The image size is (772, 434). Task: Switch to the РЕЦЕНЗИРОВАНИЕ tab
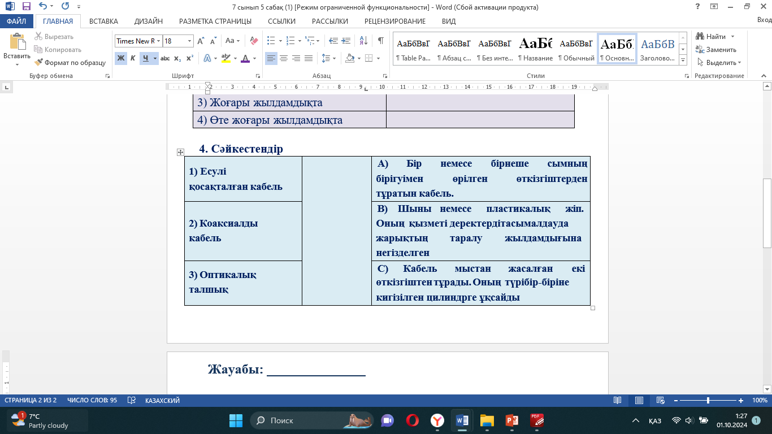[395, 21]
